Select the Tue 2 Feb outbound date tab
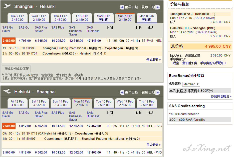234x157 pixels. point(18,18)
